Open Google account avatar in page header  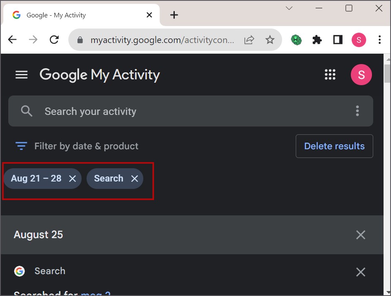(x=361, y=75)
